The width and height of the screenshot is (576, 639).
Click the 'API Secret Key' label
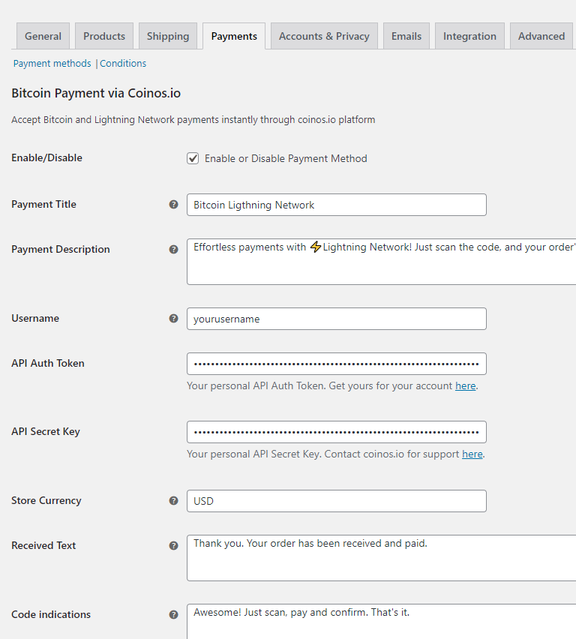[46, 431]
